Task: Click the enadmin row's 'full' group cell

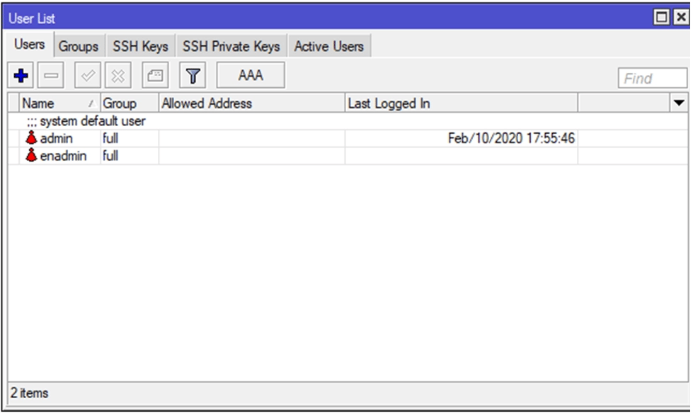Action: click(x=130, y=156)
